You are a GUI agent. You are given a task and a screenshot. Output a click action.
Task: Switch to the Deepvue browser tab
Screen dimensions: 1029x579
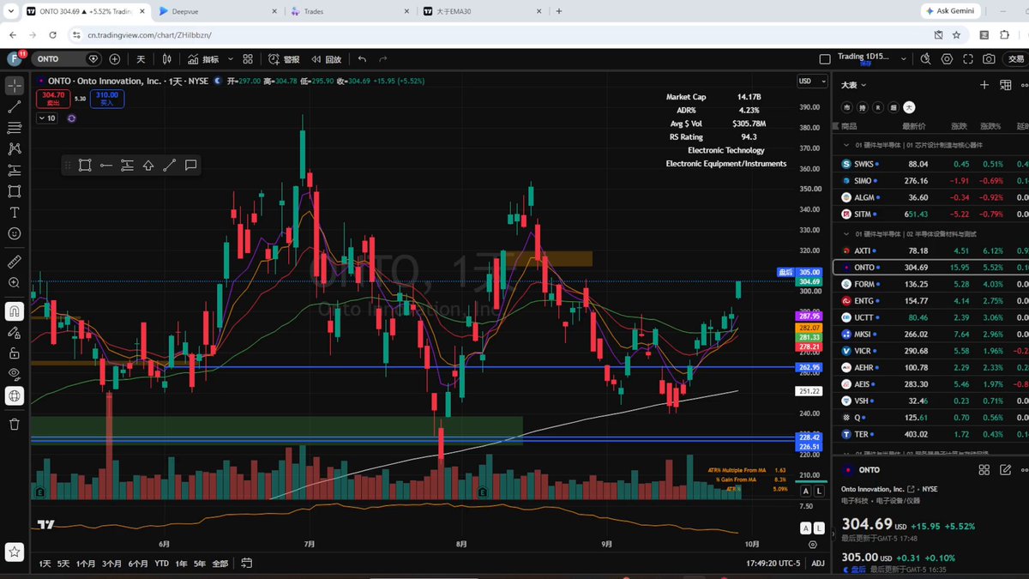coord(220,11)
